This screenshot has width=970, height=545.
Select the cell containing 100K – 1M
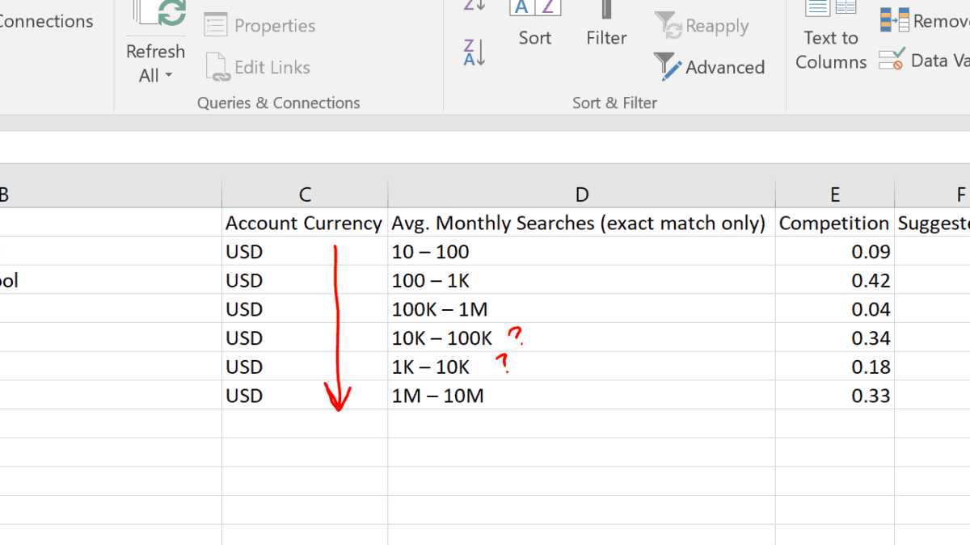pyautogui.click(x=582, y=309)
